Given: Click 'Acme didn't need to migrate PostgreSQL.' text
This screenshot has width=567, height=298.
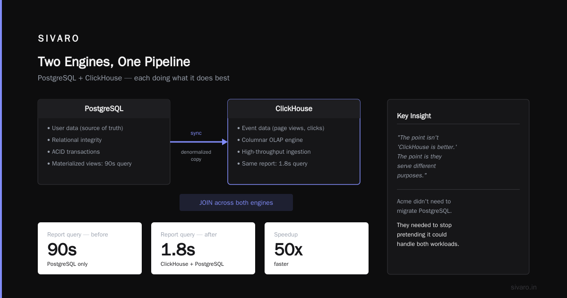Looking at the screenshot, I should click(x=424, y=206).
